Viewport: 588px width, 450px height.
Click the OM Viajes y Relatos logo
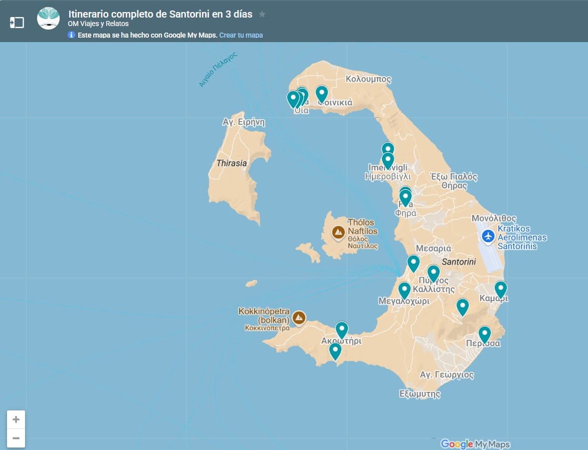49,19
